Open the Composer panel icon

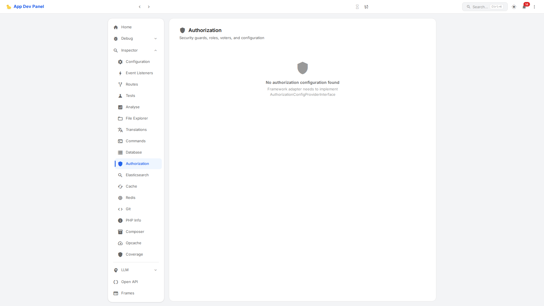point(120,231)
